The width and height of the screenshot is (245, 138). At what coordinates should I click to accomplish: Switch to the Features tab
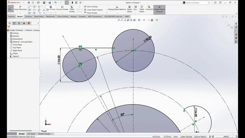point(11,16)
